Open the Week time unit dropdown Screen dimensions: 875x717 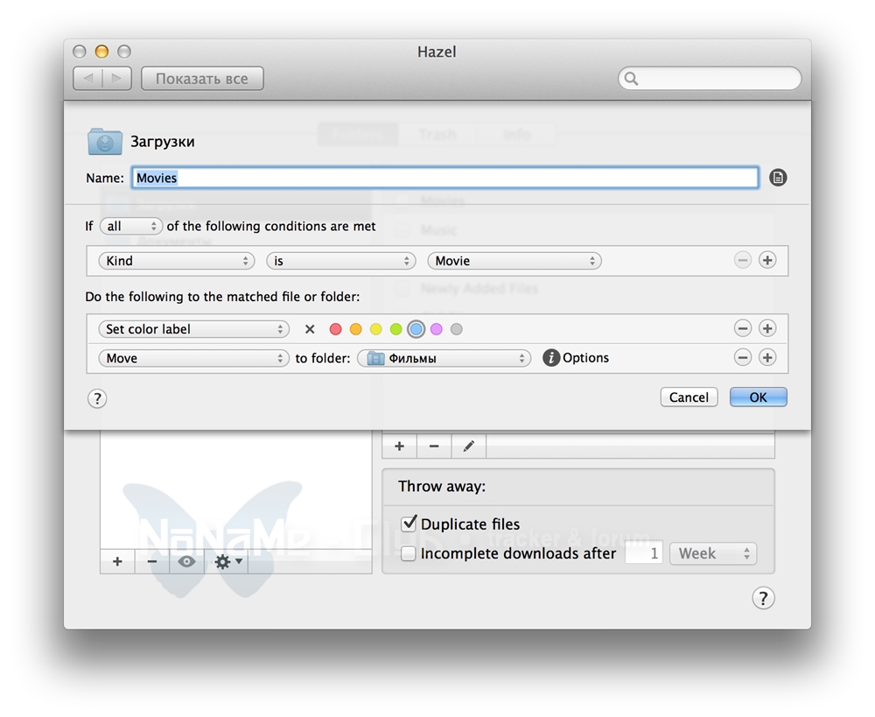[x=713, y=553]
